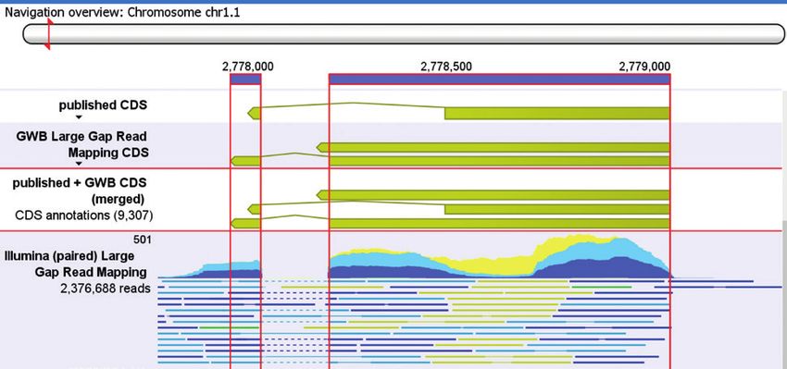Select the bottom merged-track CDS annotation
Screen dimensions: 787x369
(450, 224)
